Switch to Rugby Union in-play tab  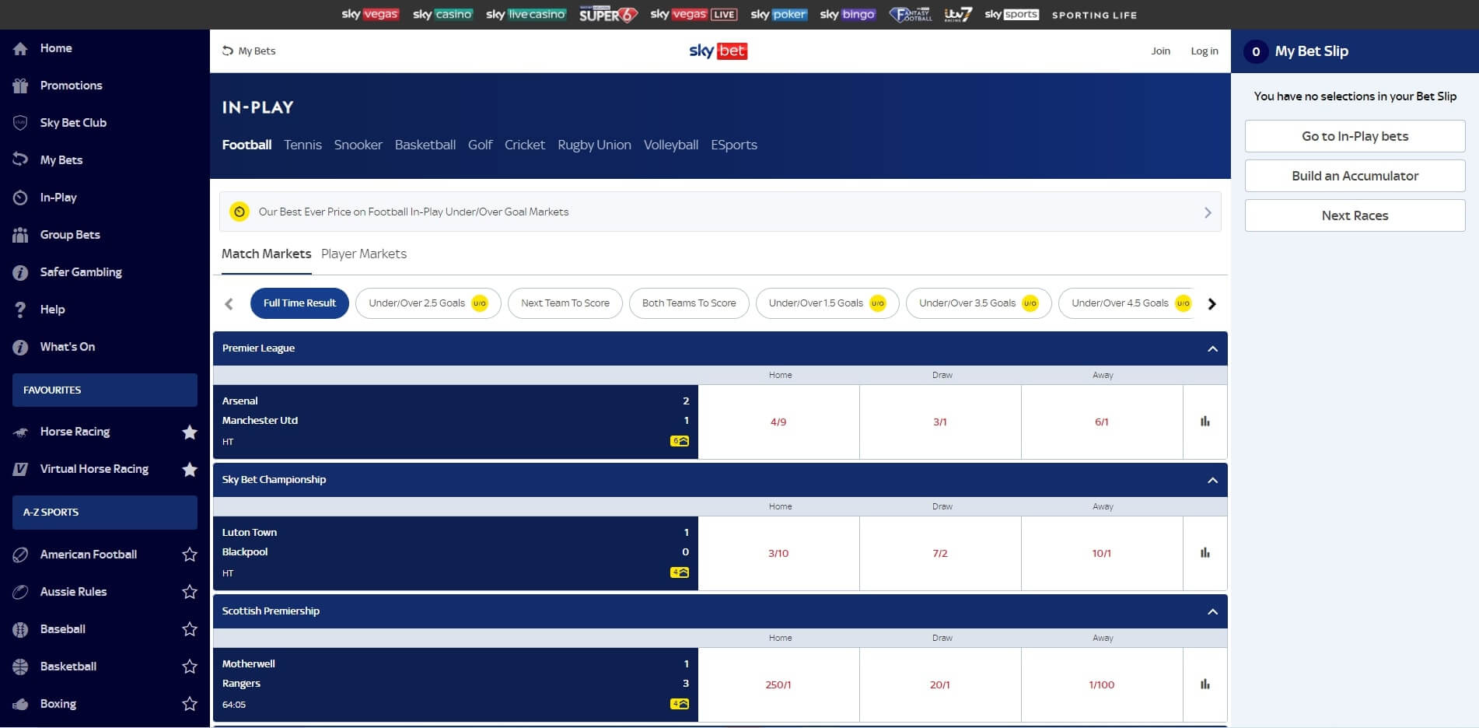coord(594,145)
